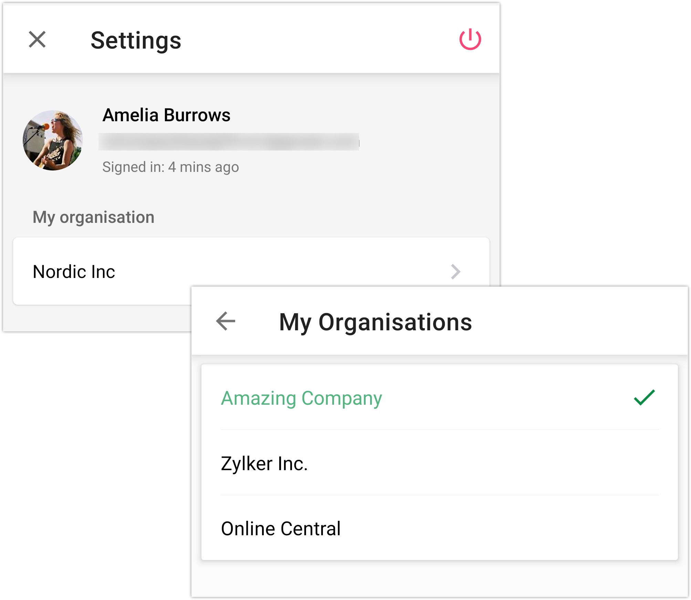The width and height of the screenshot is (691, 600).
Task: Click the My Organisations header title
Action: coord(375,322)
